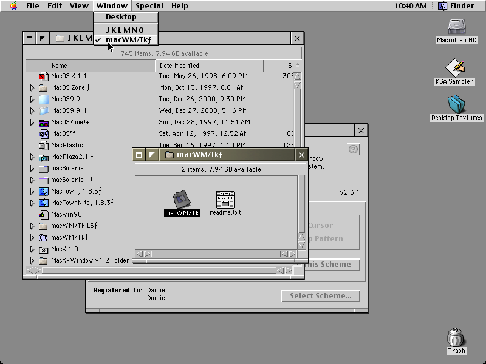Sort the list by the Name column header
Image resolution: width=486 pixels, height=364 pixels.
(90, 66)
